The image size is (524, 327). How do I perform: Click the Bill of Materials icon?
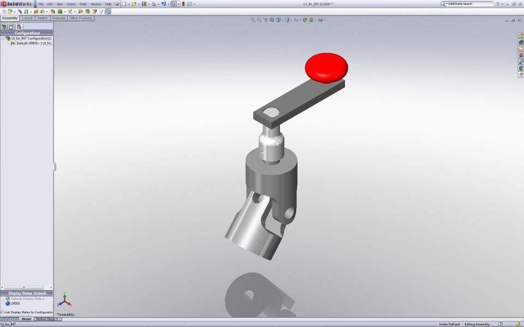pyautogui.click(x=87, y=11)
